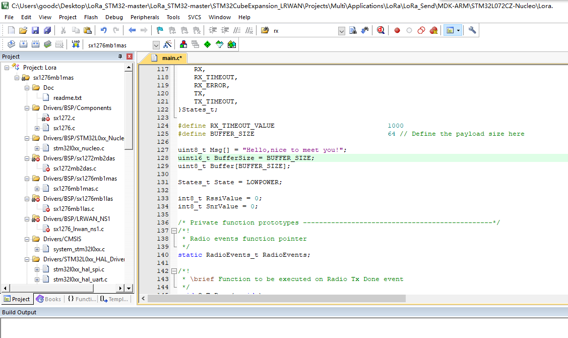The height and width of the screenshot is (338, 568).
Task: Collapse the Project: Lora tree root
Action: pyautogui.click(x=7, y=68)
